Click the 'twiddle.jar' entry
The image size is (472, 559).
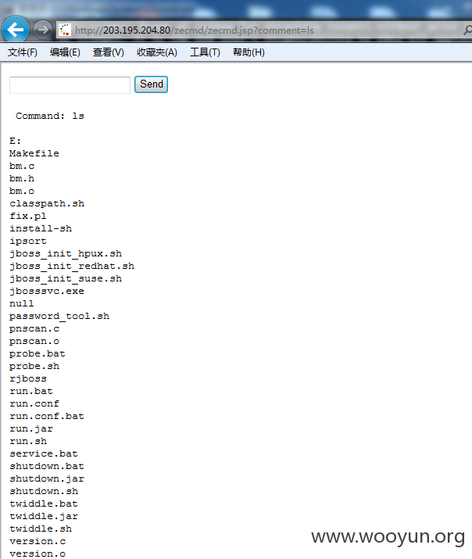44,516
